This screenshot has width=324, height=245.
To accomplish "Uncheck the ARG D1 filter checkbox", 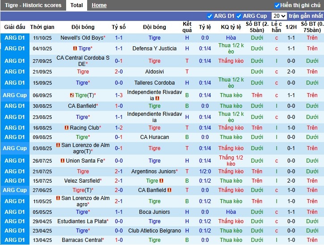I will point(210,16).
